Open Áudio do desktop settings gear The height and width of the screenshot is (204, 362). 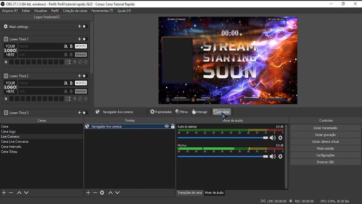tap(281, 138)
